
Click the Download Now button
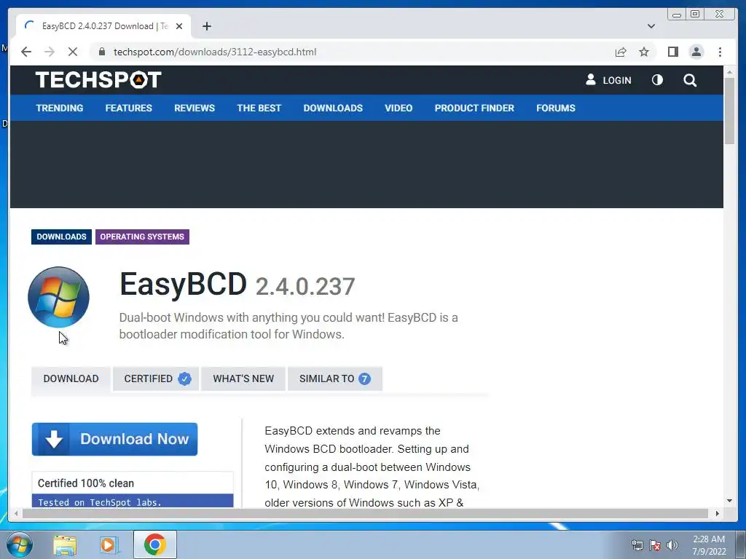pos(114,439)
